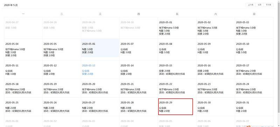Select the date 2020-05-20

coord(89,84)
